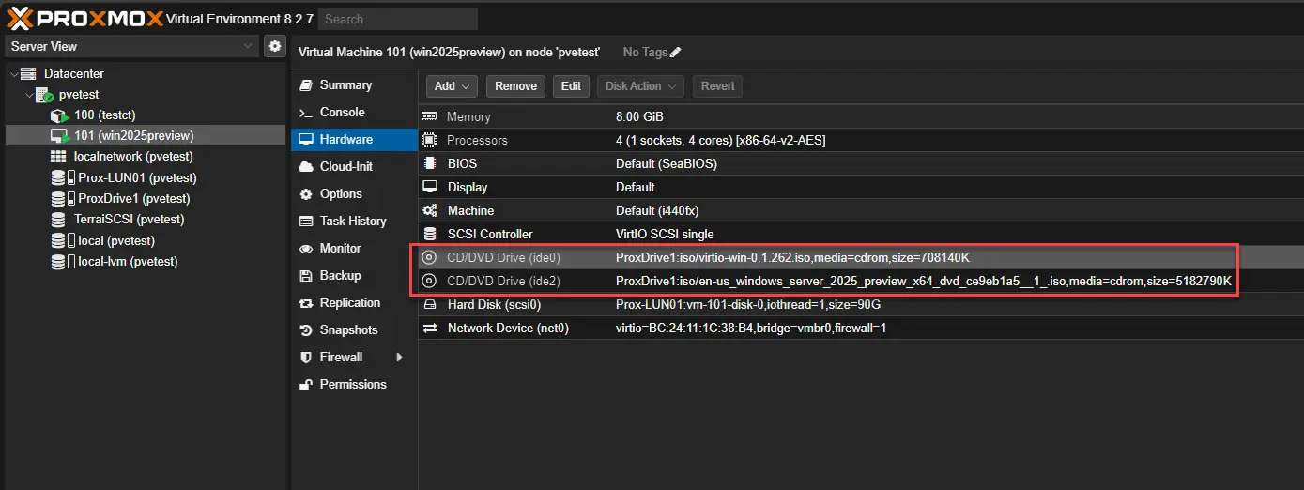Expand the Firewall submenu arrow
Screen dimensions: 1304x490
pos(400,357)
